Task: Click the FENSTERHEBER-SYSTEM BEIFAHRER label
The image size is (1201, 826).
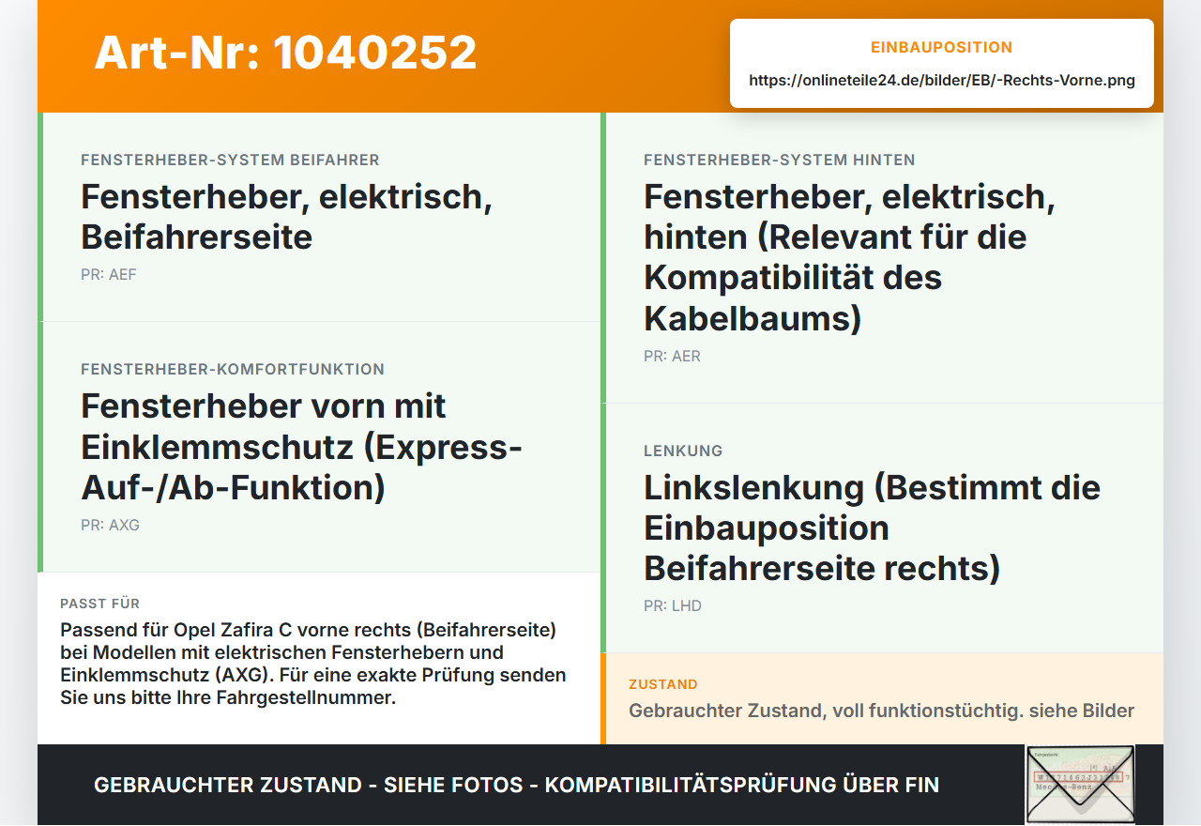Action: pos(230,161)
